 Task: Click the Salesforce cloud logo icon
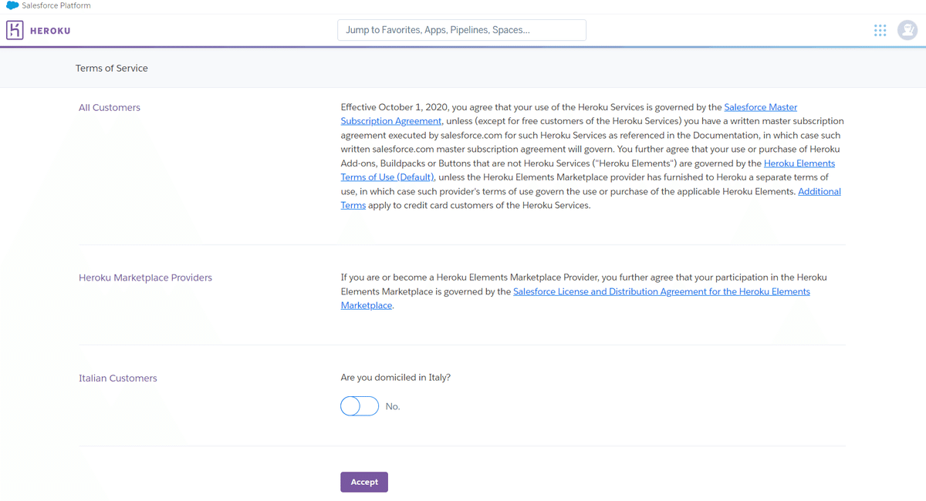pyautogui.click(x=12, y=5)
